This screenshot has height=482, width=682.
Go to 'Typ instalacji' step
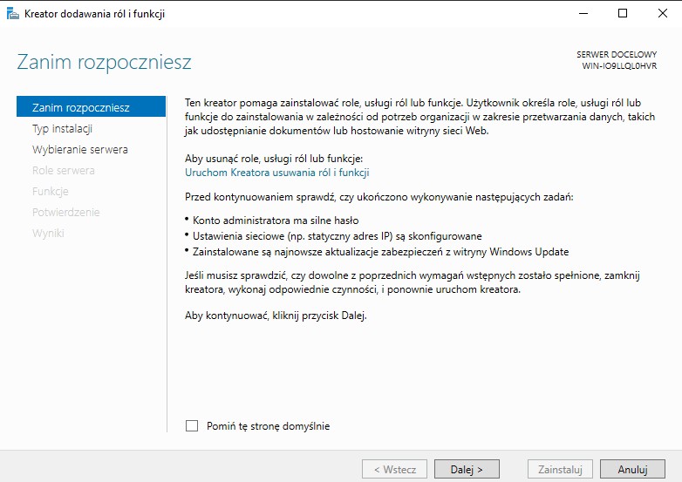tap(62, 128)
